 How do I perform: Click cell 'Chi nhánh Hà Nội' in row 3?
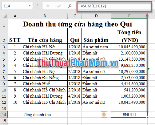click(x=45, y=47)
